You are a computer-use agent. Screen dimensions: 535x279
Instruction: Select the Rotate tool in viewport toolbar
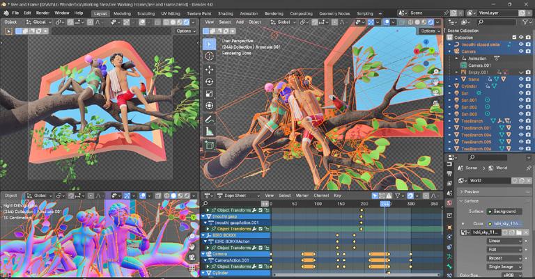pos(209,82)
